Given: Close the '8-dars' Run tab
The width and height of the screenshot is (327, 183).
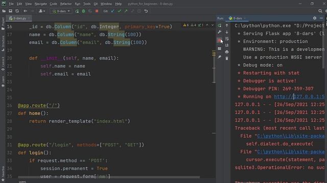Looking at the screenshot, I should [245, 18].
